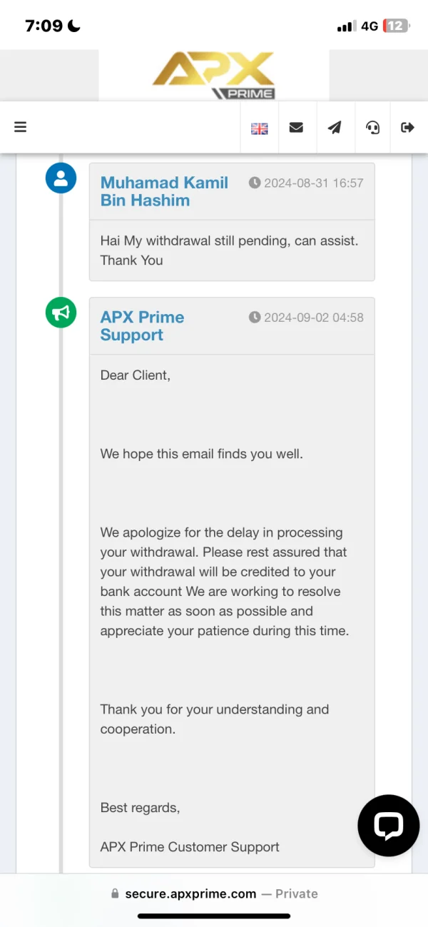The height and width of the screenshot is (927, 428).
Task: Open the live chat bubble button
Action: point(388,825)
